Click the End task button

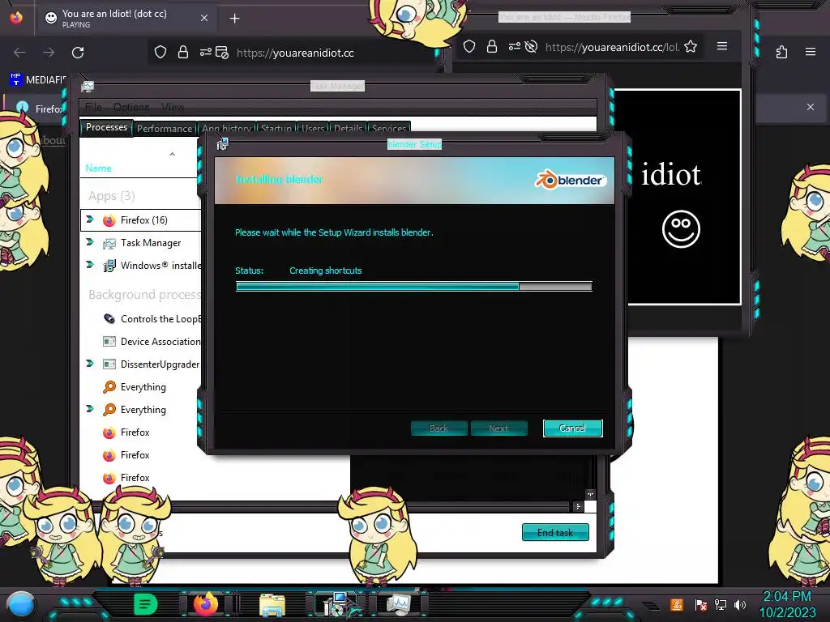pyautogui.click(x=555, y=532)
